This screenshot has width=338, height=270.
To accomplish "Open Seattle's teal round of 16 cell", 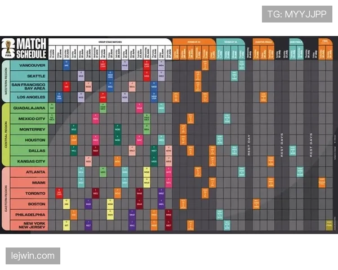I will pos(234,76).
